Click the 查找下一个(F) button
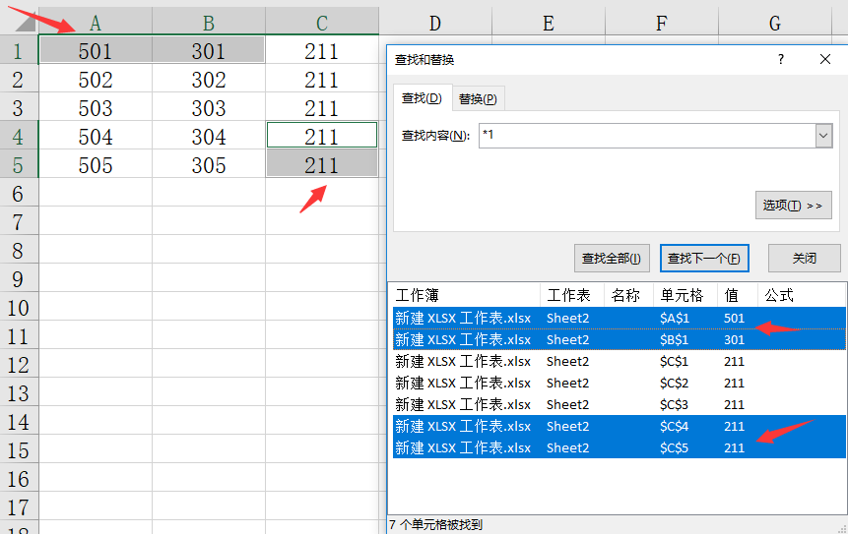 (x=704, y=259)
